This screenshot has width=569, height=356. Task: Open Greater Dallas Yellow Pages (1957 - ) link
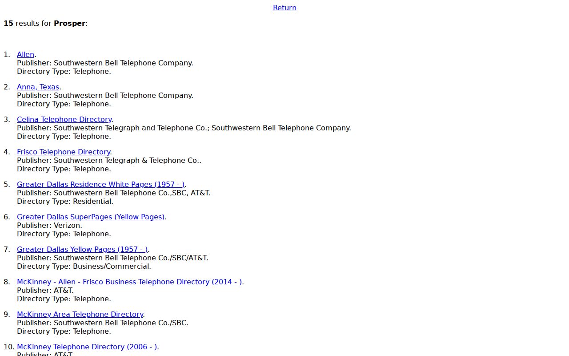point(82,249)
